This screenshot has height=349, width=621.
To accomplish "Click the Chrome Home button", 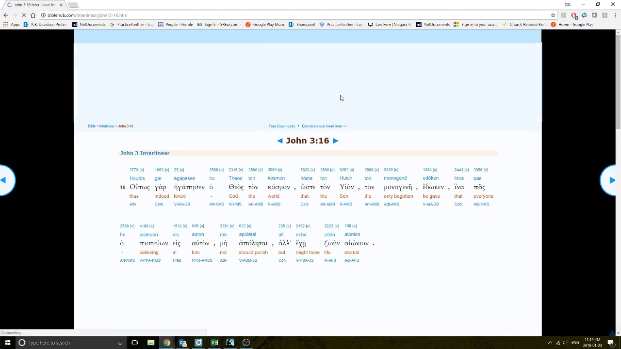I will [33, 15].
